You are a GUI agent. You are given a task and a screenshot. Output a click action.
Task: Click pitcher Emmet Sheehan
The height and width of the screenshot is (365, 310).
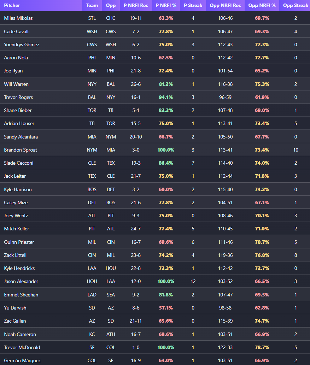[21, 295]
